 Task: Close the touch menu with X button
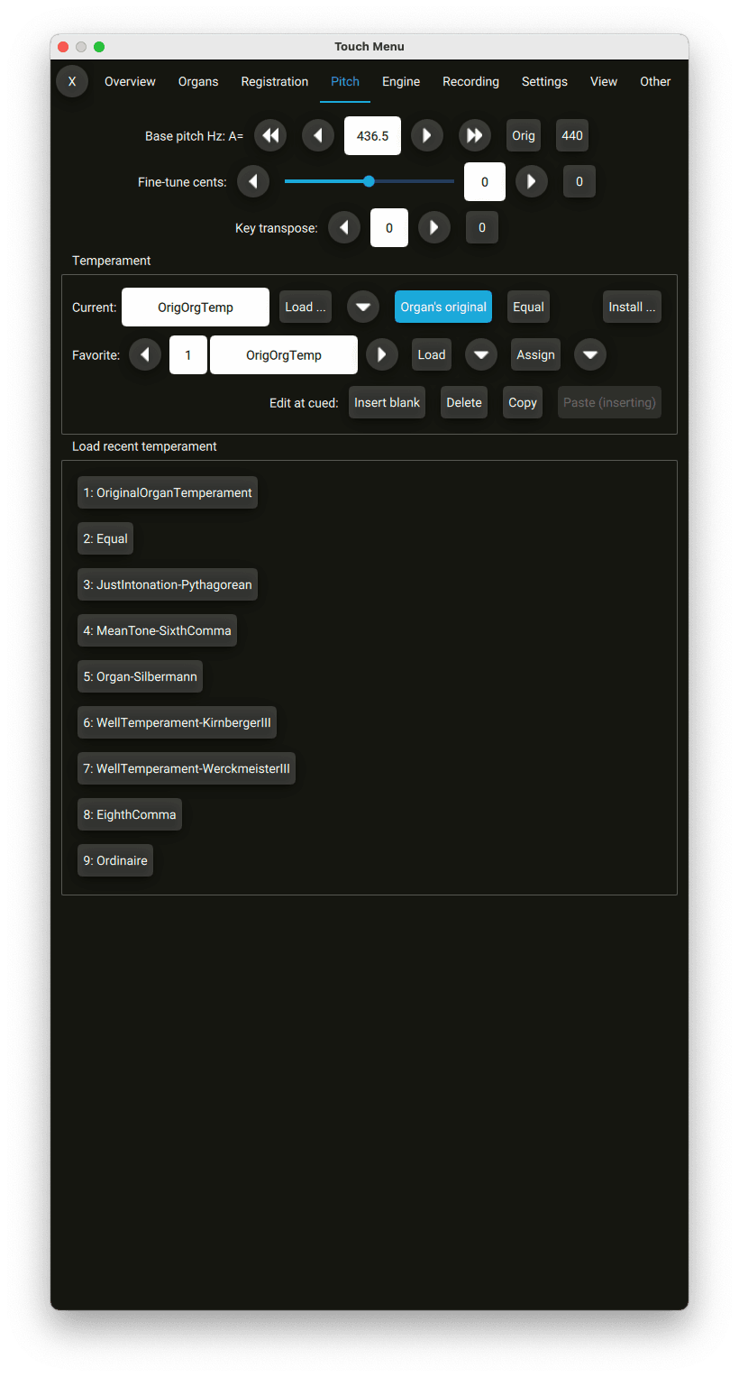(72, 81)
